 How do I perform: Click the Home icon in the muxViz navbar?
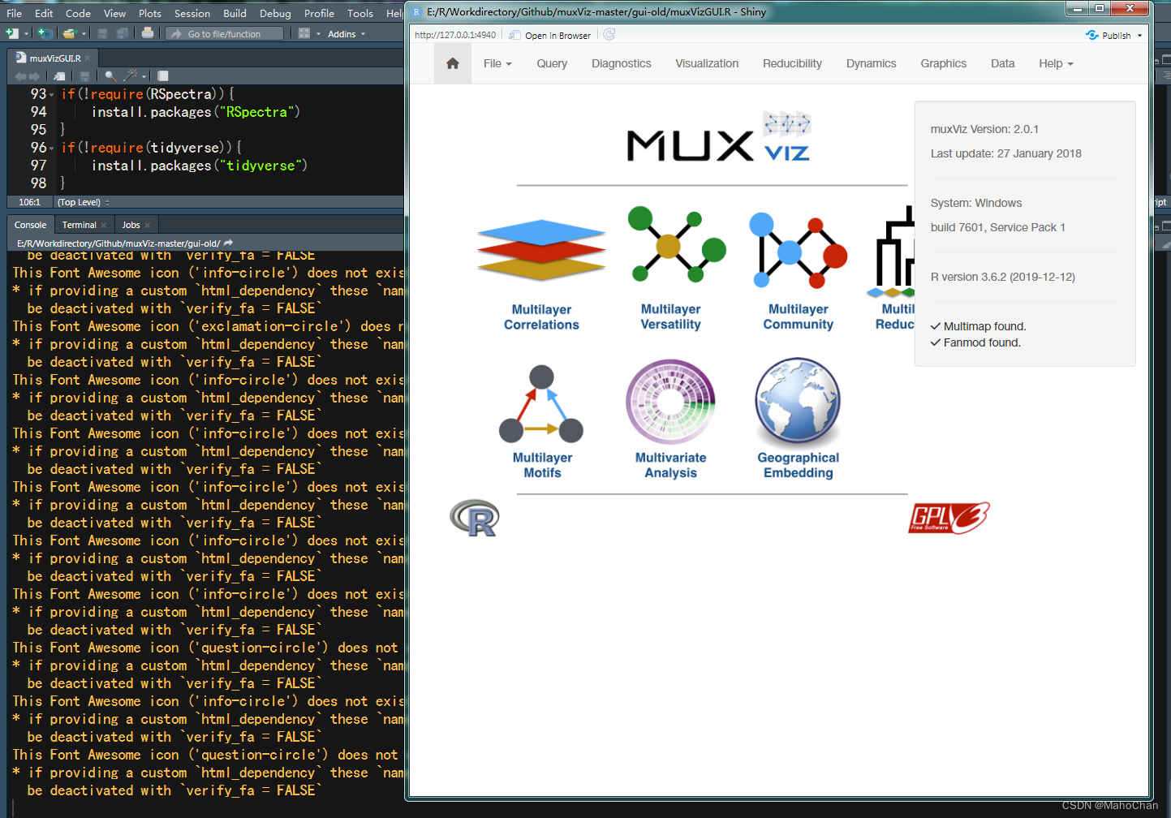tap(452, 62)
